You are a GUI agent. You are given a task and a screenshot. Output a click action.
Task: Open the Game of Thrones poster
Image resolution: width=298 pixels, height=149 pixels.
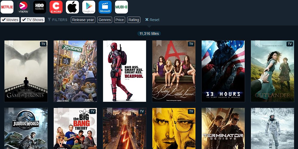[x=26, y=71]
